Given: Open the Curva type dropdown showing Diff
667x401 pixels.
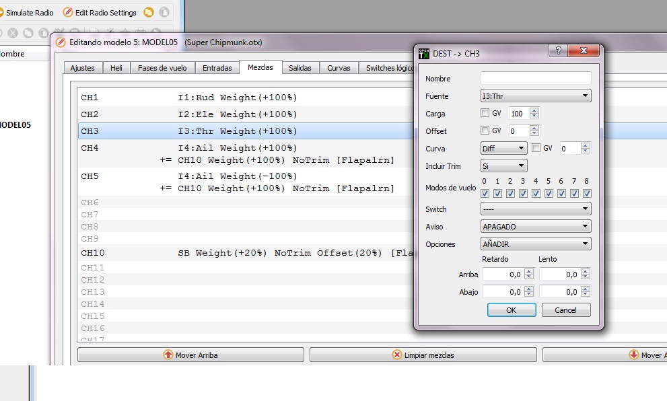Looking at the screenshot, I should 503,148.
